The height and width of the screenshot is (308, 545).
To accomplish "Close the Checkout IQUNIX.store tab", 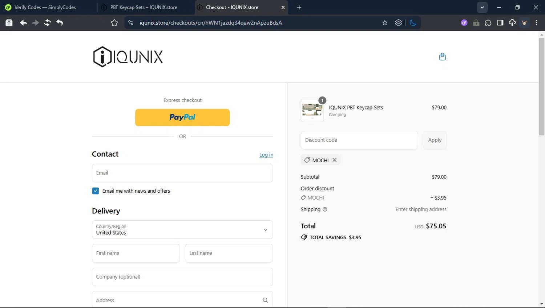I will pyautogui.click(x=283, y=7).
